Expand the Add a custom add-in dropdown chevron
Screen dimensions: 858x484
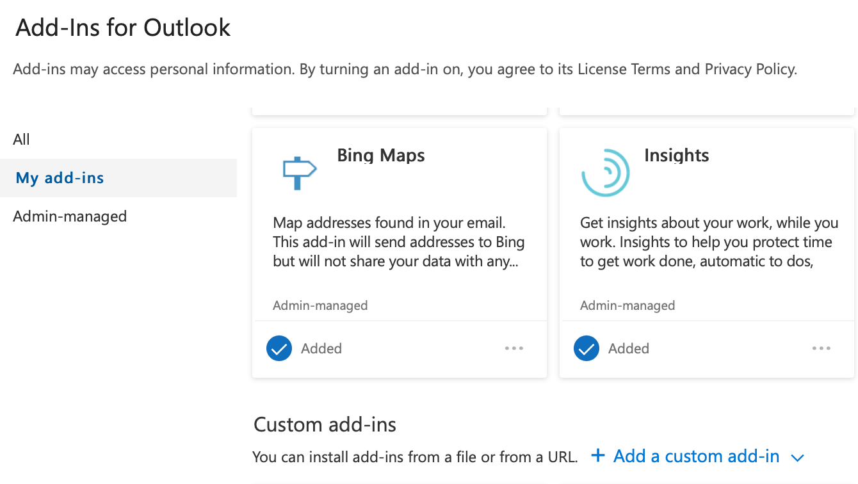(x=798, y=457)
